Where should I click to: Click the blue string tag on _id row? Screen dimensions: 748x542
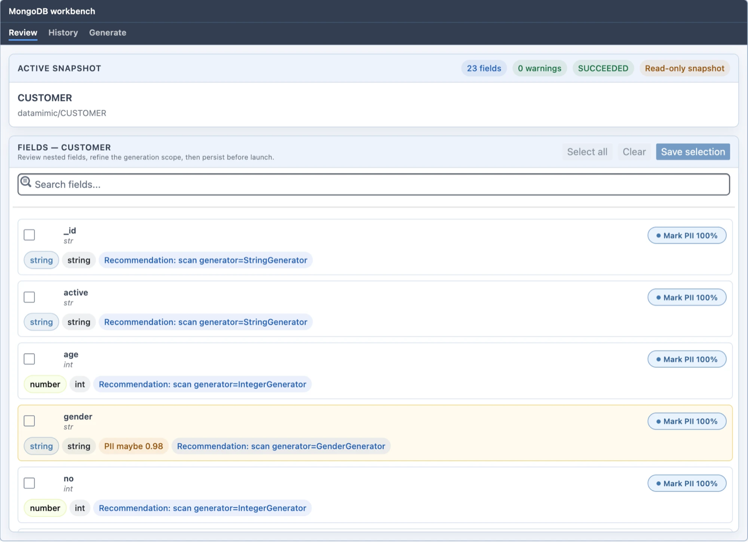pos(41,260)
